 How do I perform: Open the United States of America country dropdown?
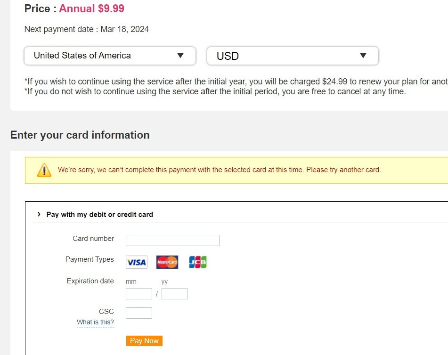tap(110, 56)
